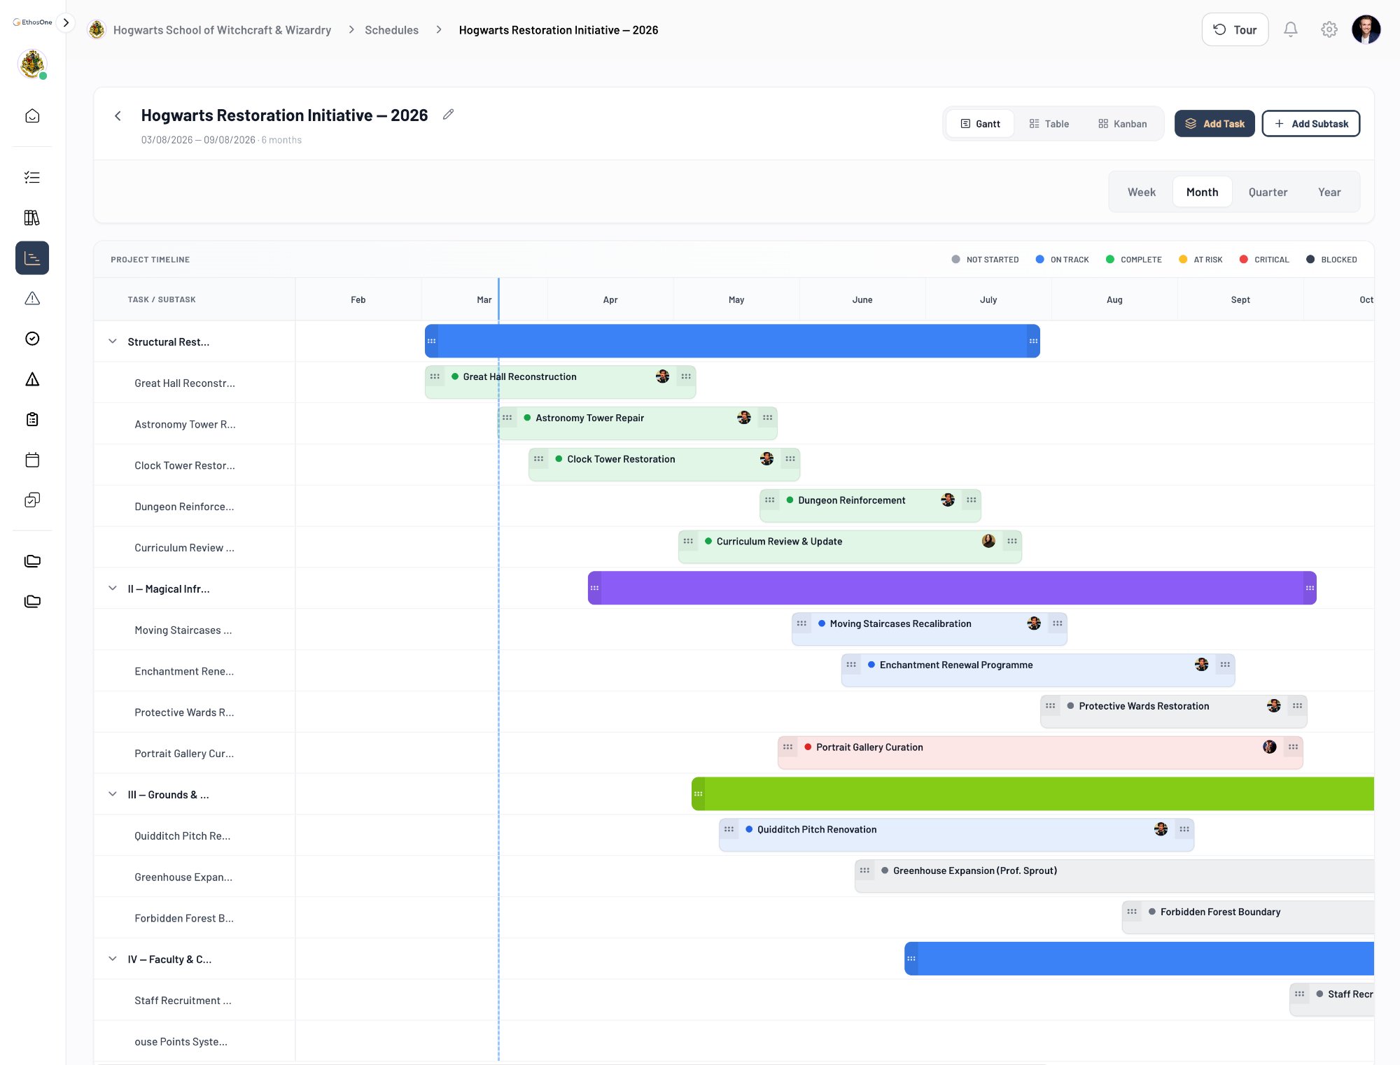Switch to Gantt view
1400x1065 pixels.
980,124
